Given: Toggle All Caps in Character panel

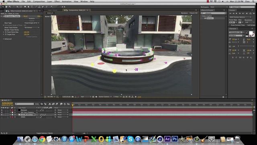Looking at the screenshot, I should pos(240,57).
